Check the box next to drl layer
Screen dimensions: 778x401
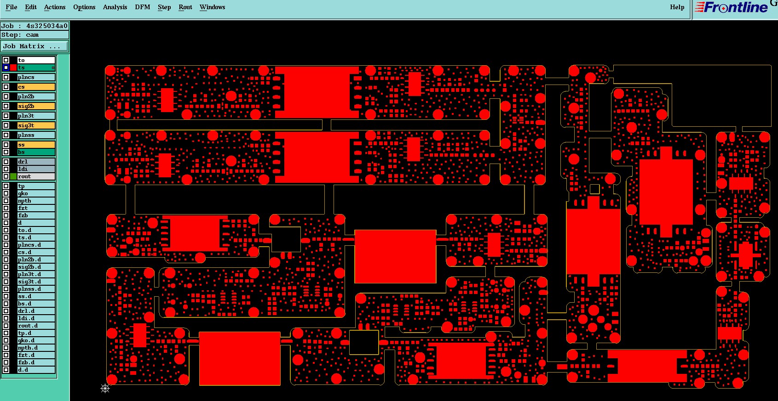pyautogui.click(x=6, y=162)
